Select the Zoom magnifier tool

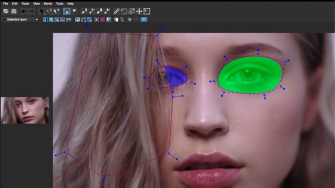[x=74, y=11]
